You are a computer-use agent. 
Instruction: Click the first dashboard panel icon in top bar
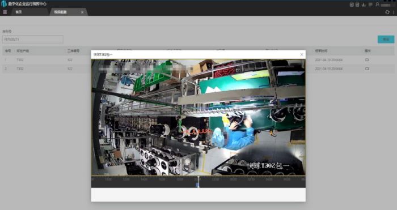352,5
